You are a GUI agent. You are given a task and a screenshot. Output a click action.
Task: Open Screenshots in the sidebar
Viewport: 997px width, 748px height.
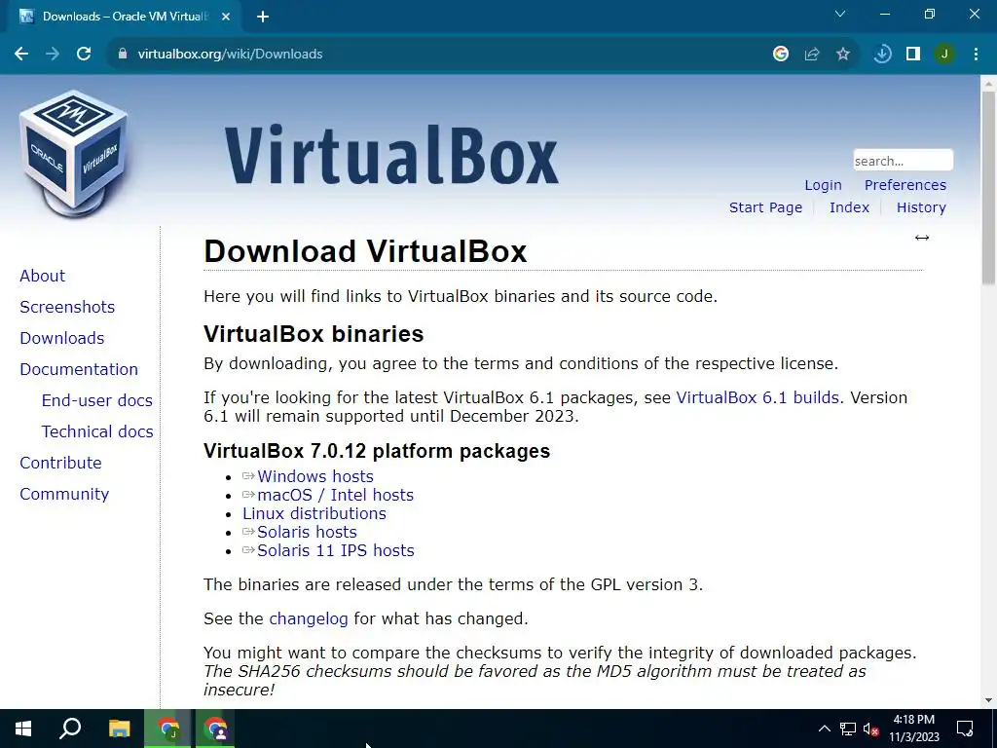(x=67, y=307)
